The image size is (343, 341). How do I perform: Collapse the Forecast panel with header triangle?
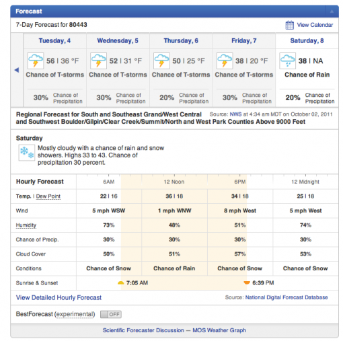332,11
